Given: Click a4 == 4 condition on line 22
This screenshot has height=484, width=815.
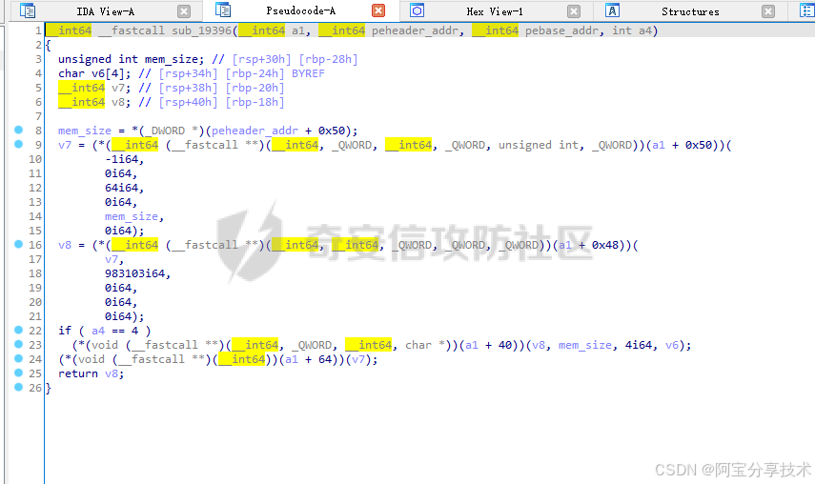Looking at the screenshot, I should point(115,331).
